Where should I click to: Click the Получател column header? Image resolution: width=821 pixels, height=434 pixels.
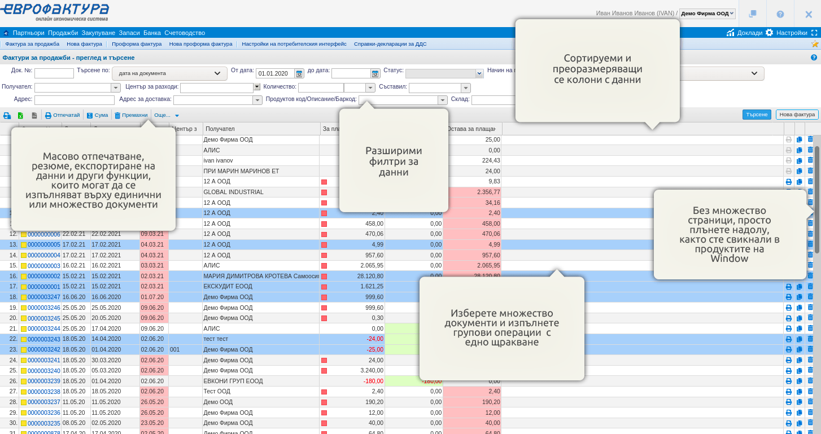pos(220,129)
